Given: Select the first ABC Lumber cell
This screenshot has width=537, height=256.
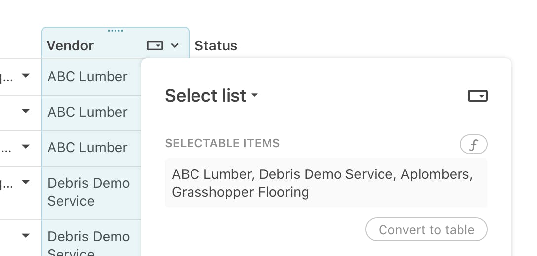Looking at the screenshot, I should pos(88,77).
